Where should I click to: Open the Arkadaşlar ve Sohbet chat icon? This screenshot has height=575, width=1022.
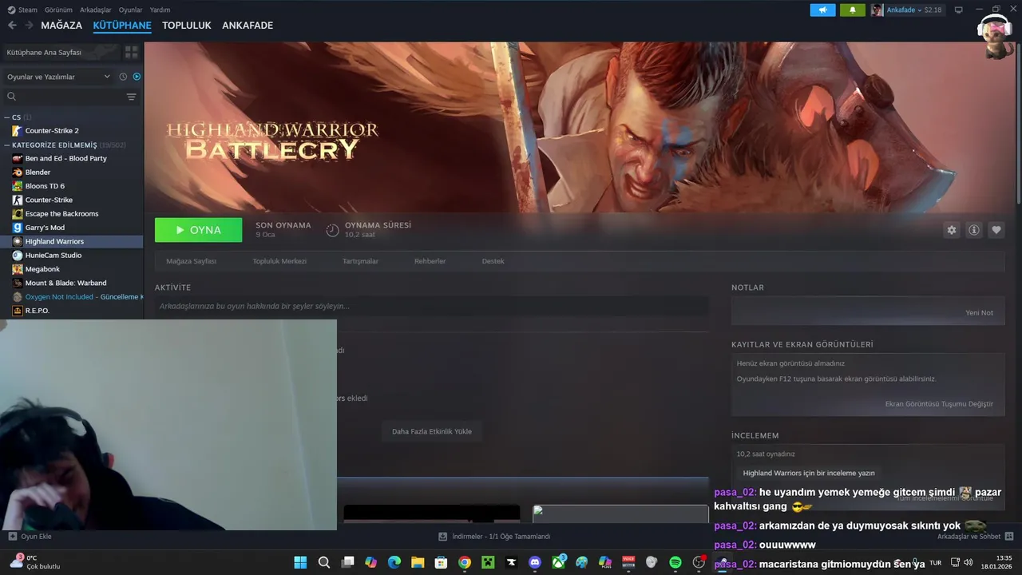coord(1009,537)
